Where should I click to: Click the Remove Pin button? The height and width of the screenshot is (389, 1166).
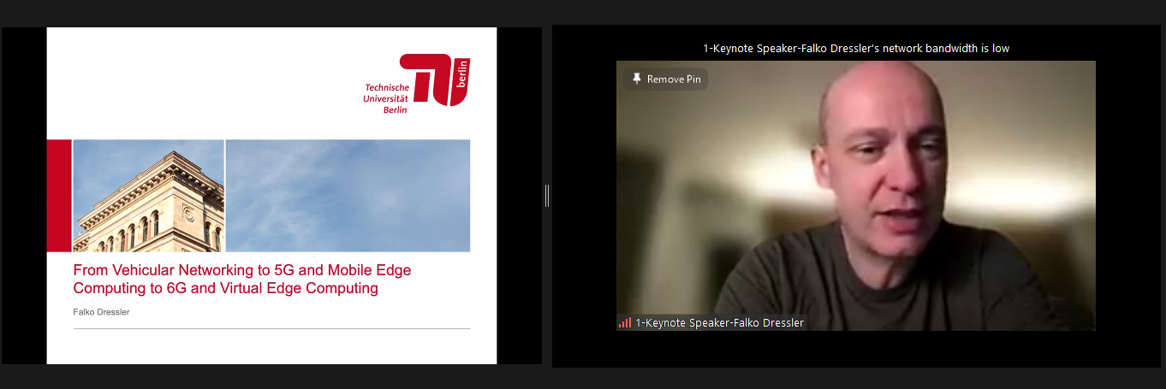pos(665,79)
